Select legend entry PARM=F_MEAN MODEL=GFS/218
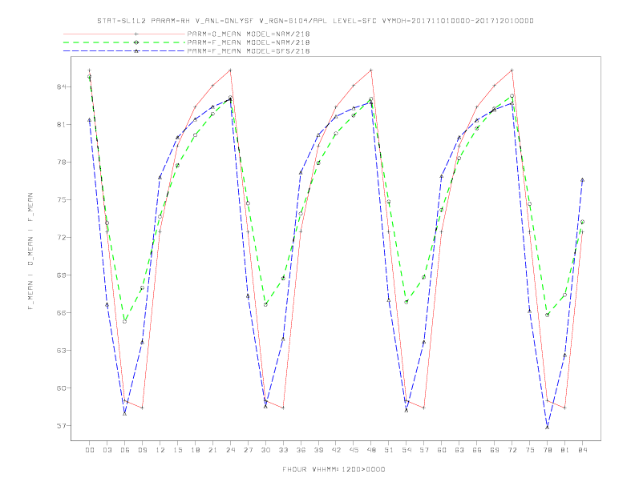This screenshot has width=635, height=490. [249, 51]
